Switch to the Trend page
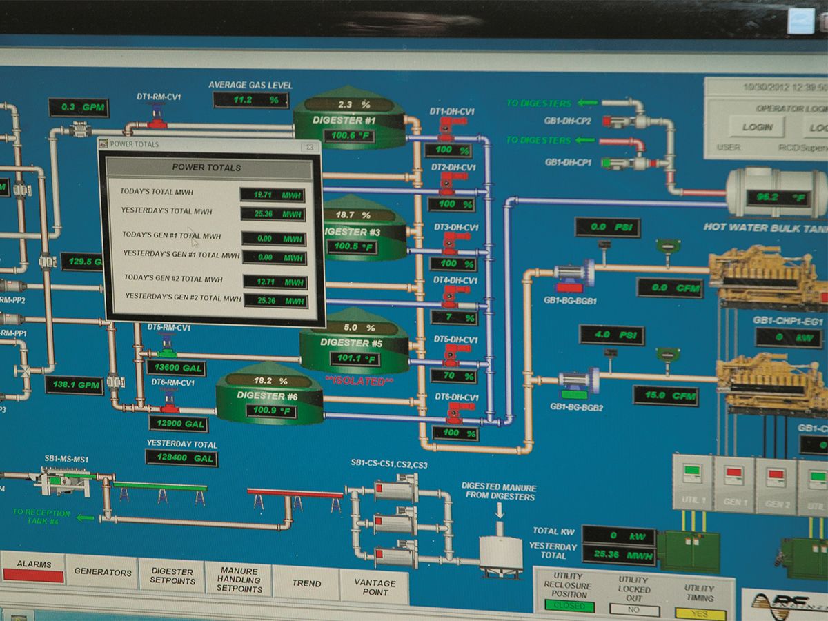828x621 pixels. pos(306,583)
